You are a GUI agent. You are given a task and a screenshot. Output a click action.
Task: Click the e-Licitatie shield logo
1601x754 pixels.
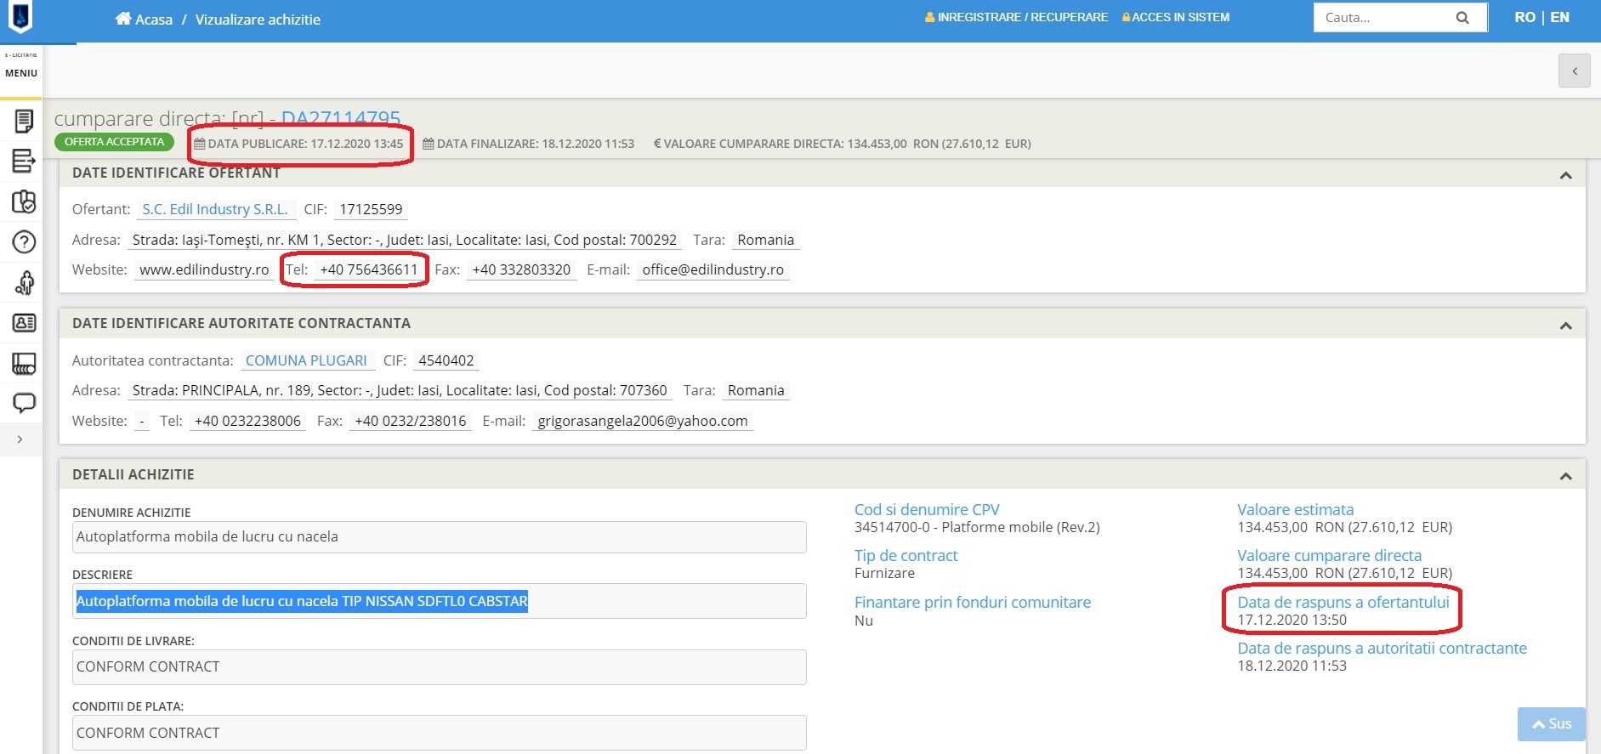click(20, 16)
